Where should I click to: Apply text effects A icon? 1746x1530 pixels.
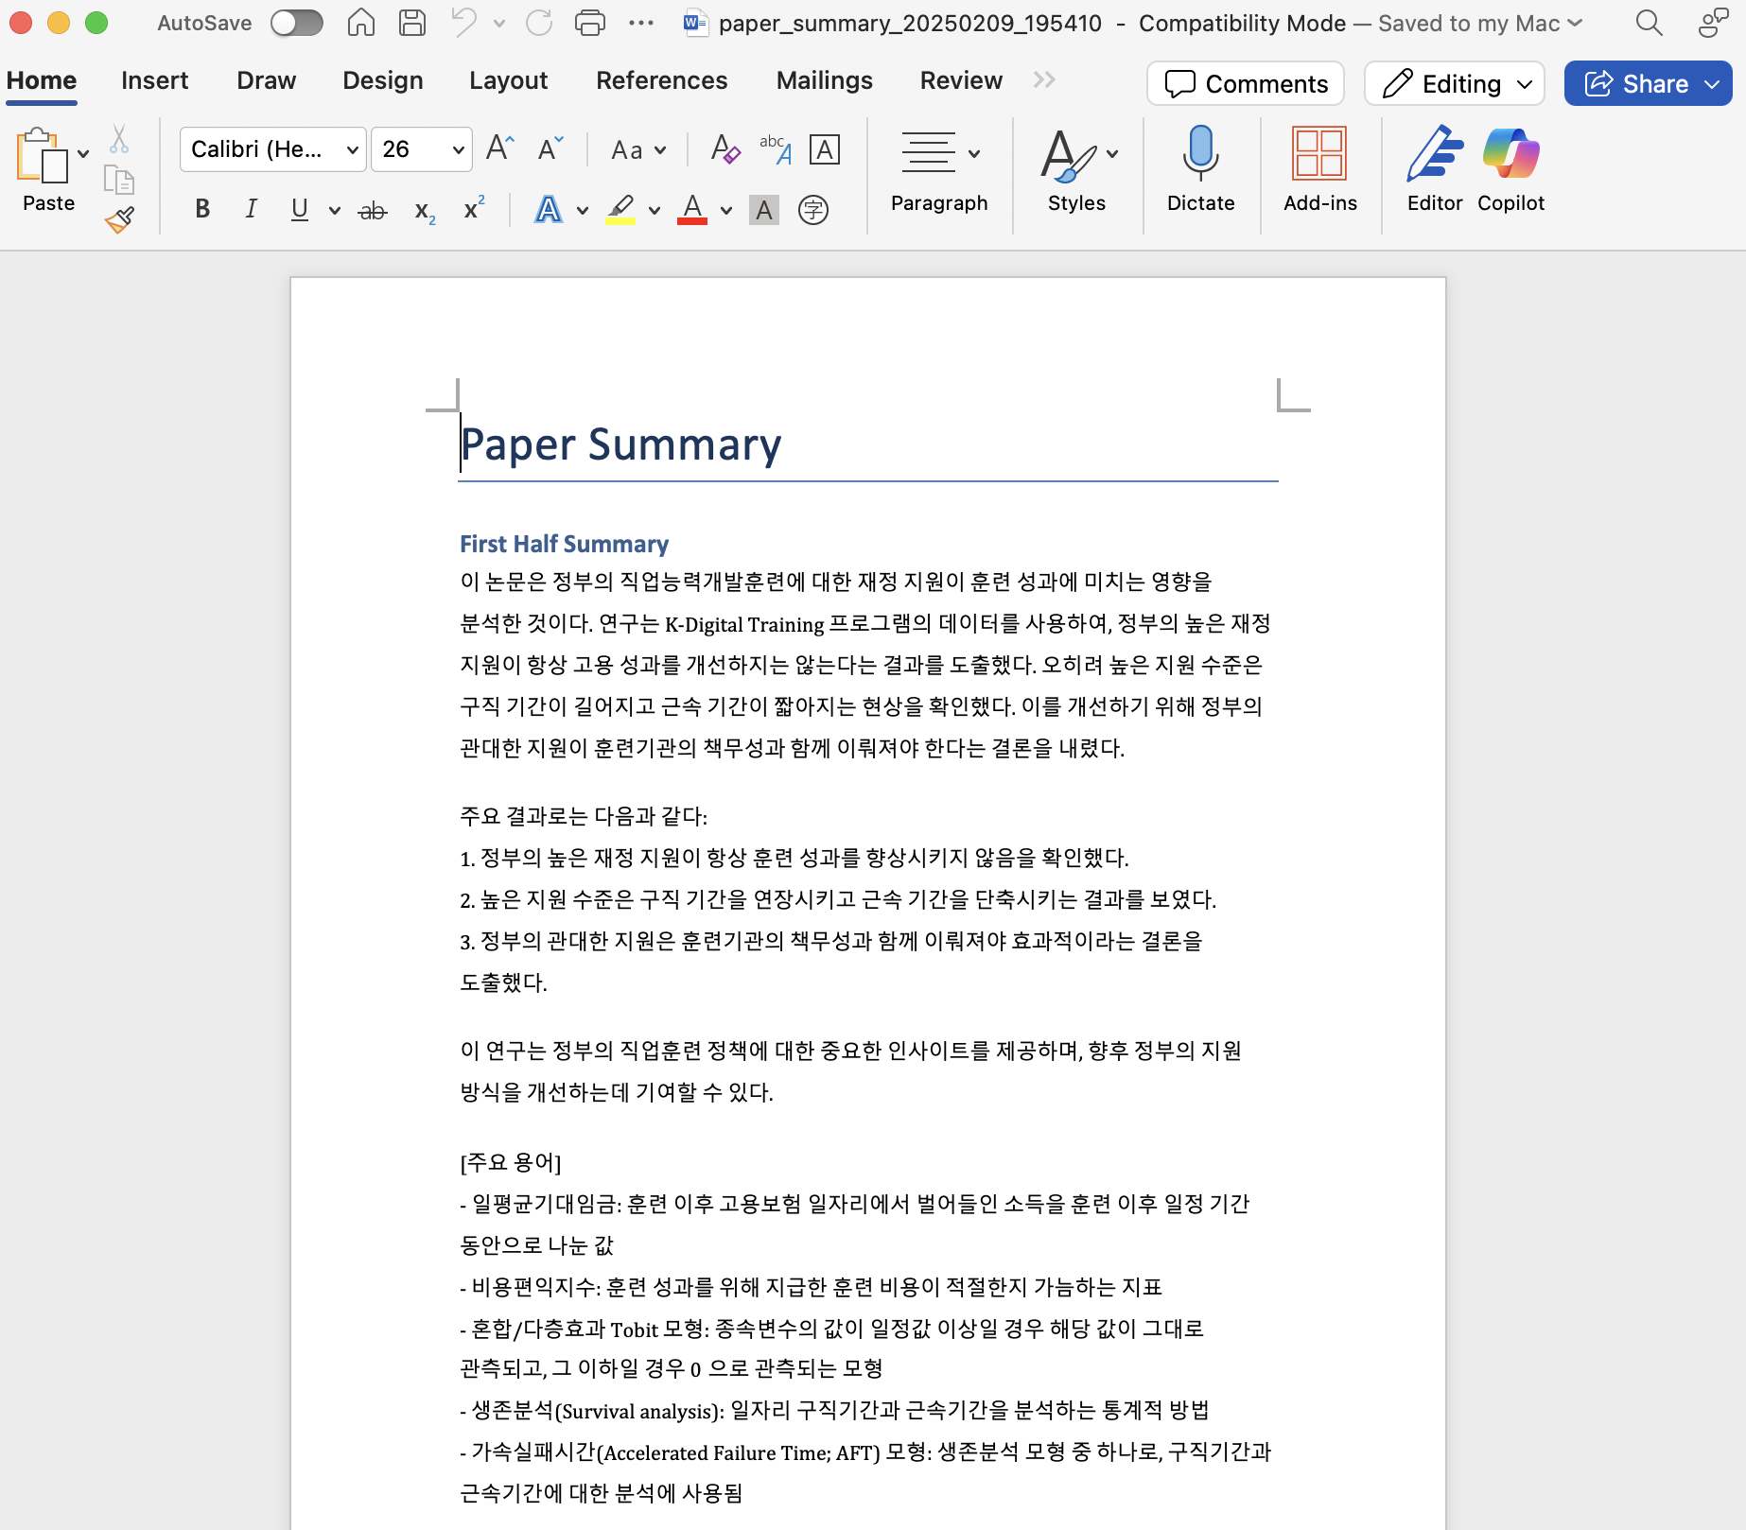pyautogui.click(x=549, y=209)
